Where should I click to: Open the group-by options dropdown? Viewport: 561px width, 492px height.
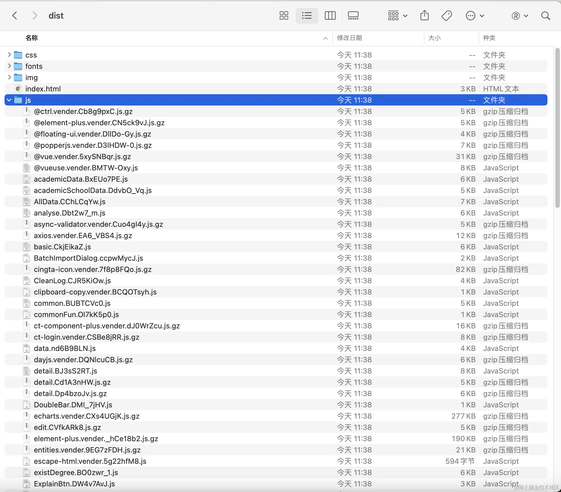point(397,16)
